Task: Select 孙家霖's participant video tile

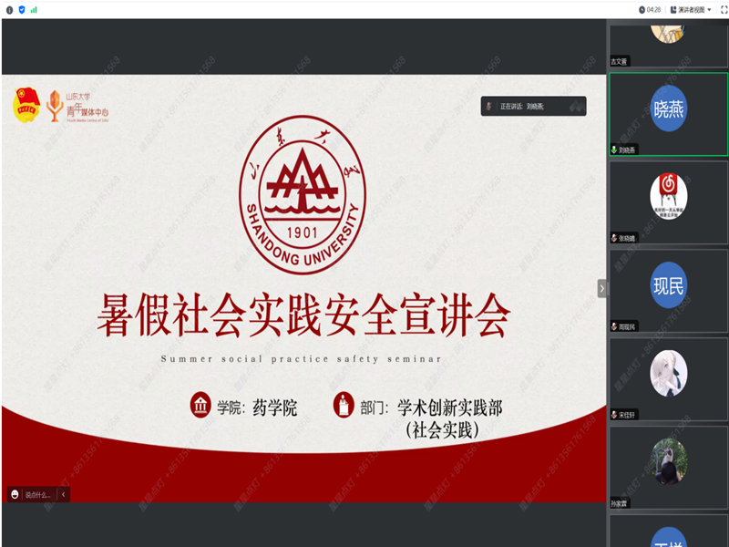Action: pyautogui.click(x=668, y=461)
